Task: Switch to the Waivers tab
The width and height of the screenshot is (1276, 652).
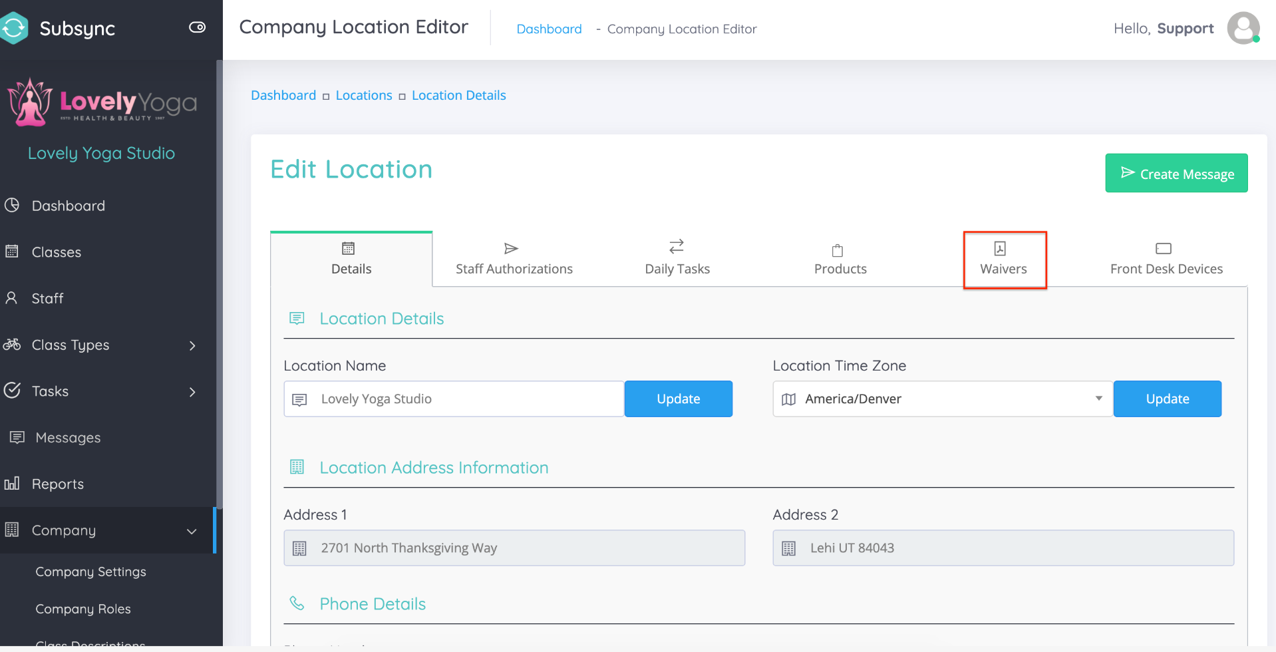Action: click(1003, 259)
